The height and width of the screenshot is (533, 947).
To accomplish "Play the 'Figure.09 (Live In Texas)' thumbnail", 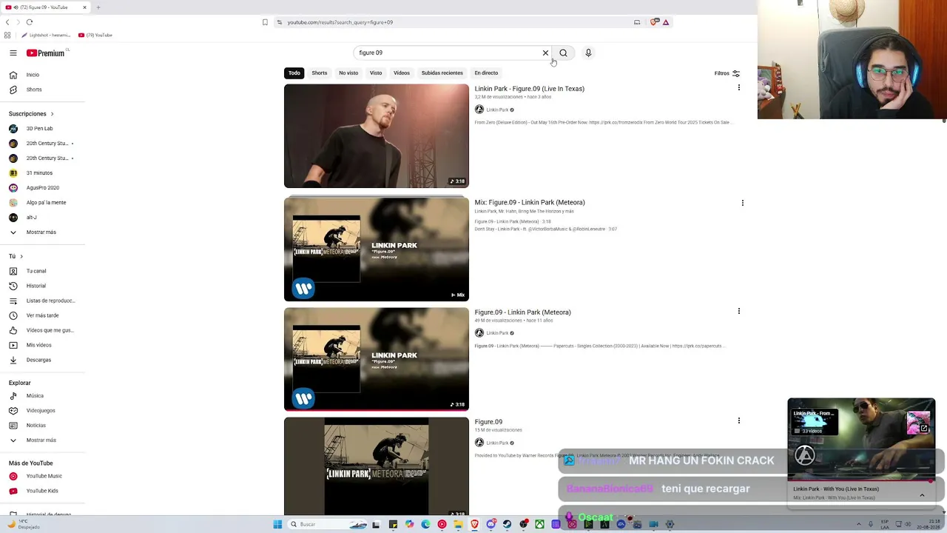I will (x=377, y=136).
